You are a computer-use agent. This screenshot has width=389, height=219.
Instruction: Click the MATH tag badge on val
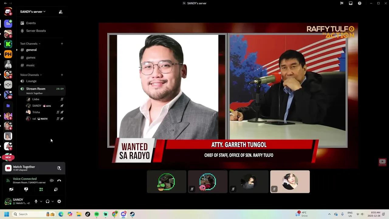(43, 119)
